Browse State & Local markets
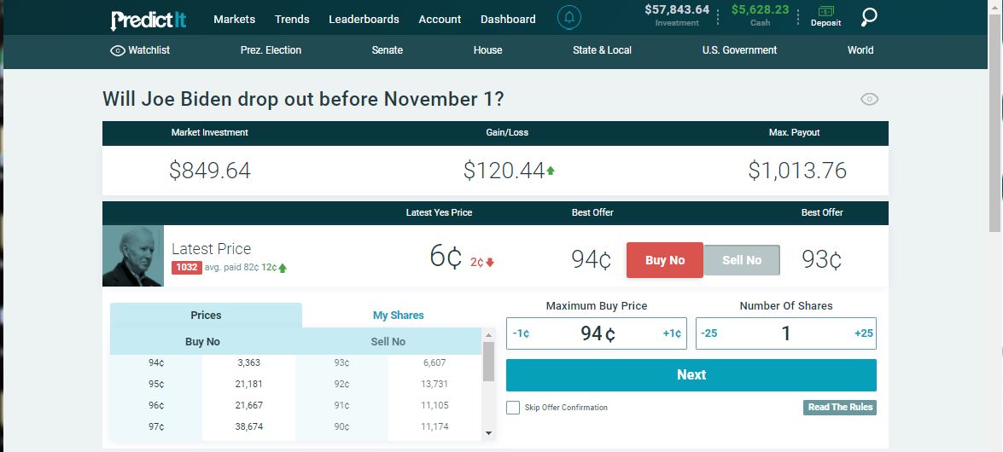Image resolution: width=1003 pixels, height=452 pixels. (602, 50)
